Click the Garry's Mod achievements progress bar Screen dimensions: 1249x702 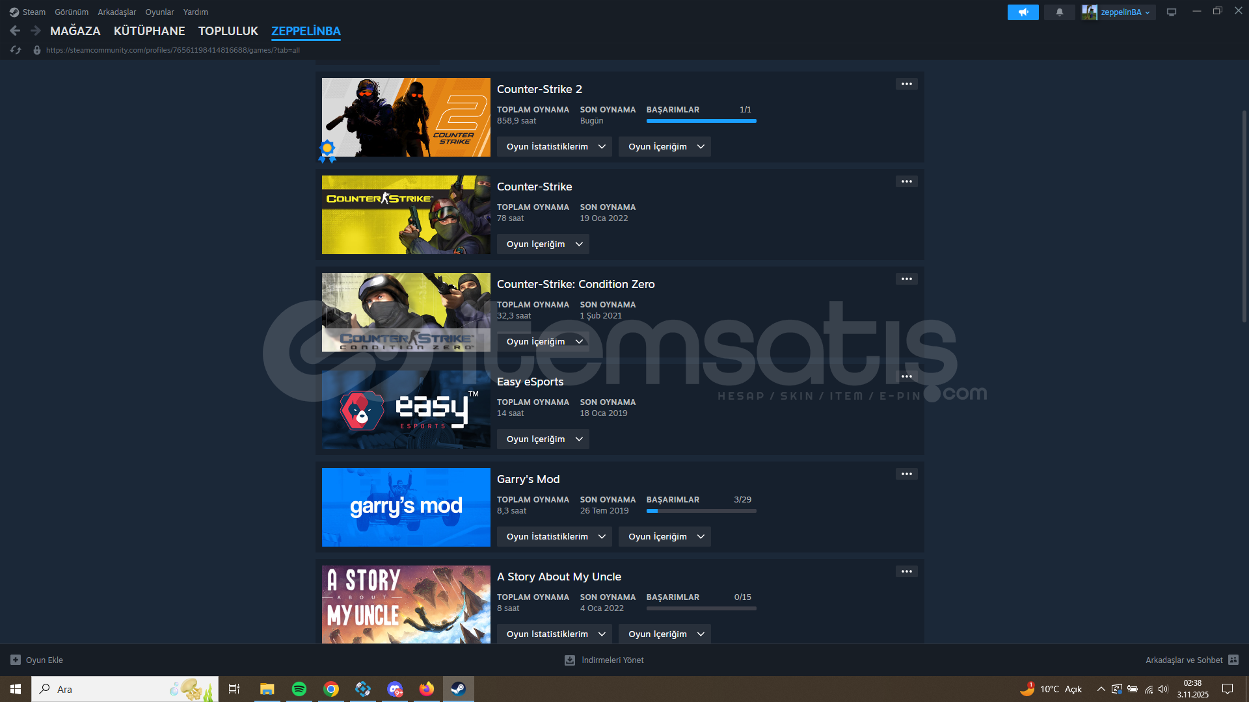[x=701, y=511]
